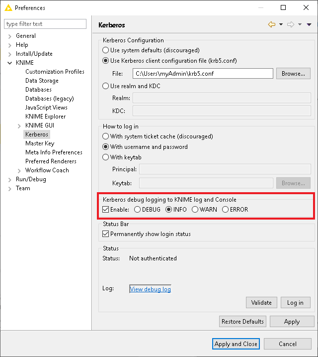Open the Databases preferences page

pyautogui.click(x=38, y=90)
